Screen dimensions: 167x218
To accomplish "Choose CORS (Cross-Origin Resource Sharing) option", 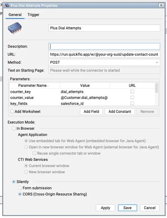I will pos(20,194).
